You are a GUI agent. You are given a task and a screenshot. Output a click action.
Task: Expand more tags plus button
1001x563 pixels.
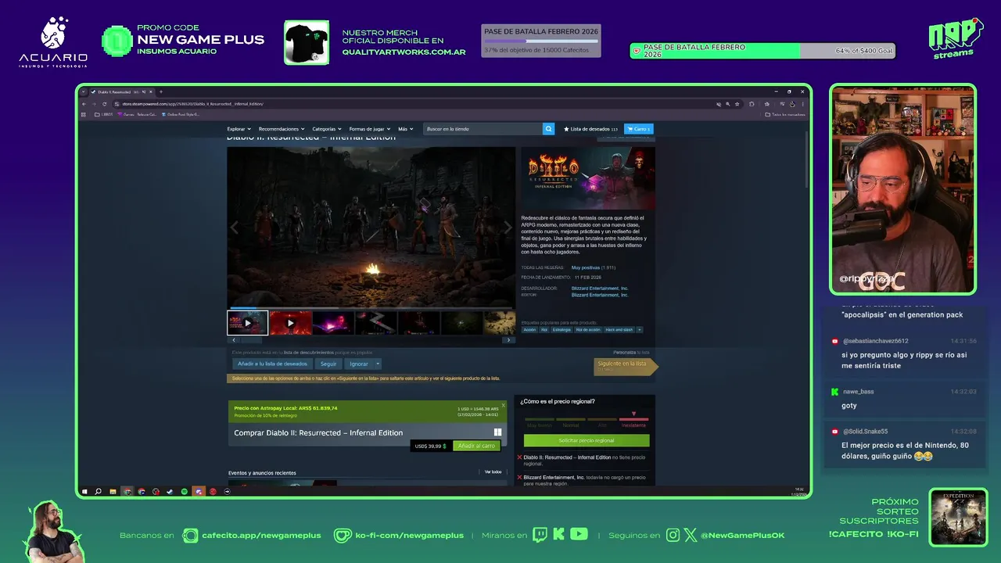pyautogui.click(x=640, y=330)
